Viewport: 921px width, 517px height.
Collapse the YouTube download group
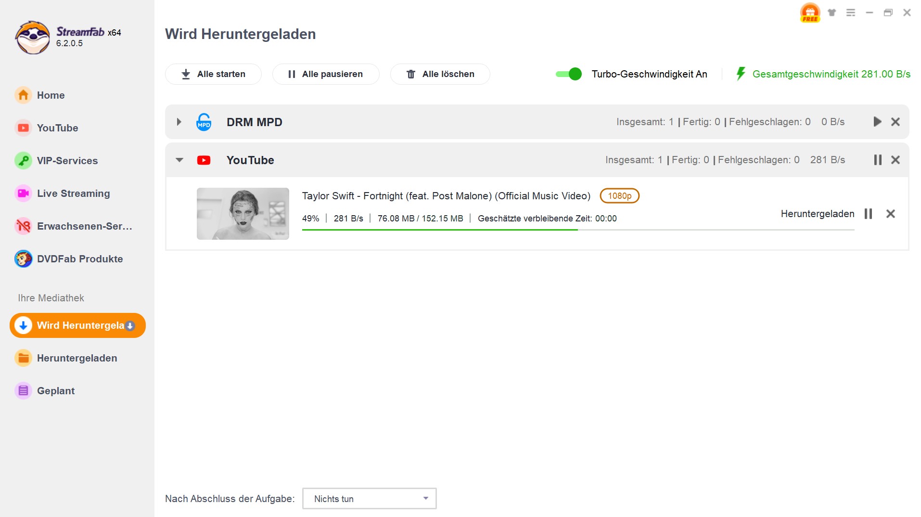(179, 160)
